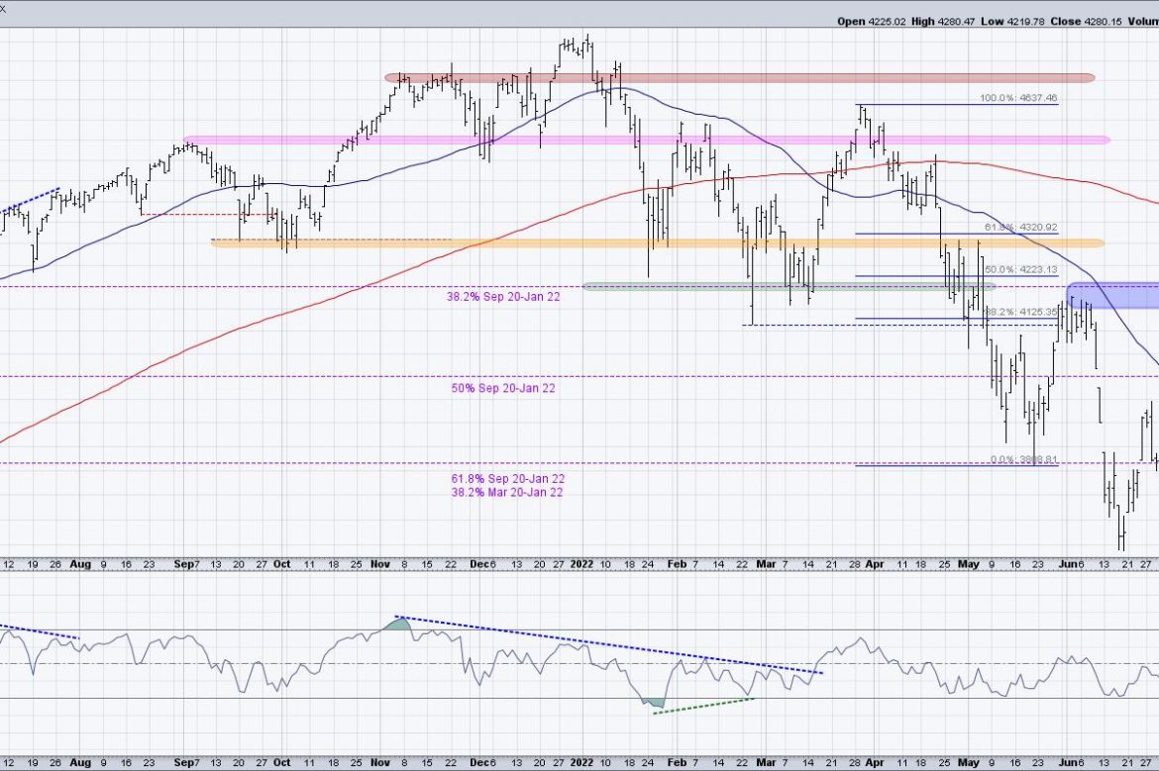This screenshot has width=1159, height=771.
Task: Click the '38.2% Mar 20-Jan 22' annotation
Action: coord(506,492)
